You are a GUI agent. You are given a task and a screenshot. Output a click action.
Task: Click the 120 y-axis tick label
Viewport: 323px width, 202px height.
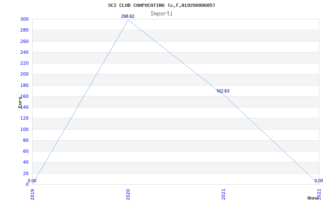point(25,118)
